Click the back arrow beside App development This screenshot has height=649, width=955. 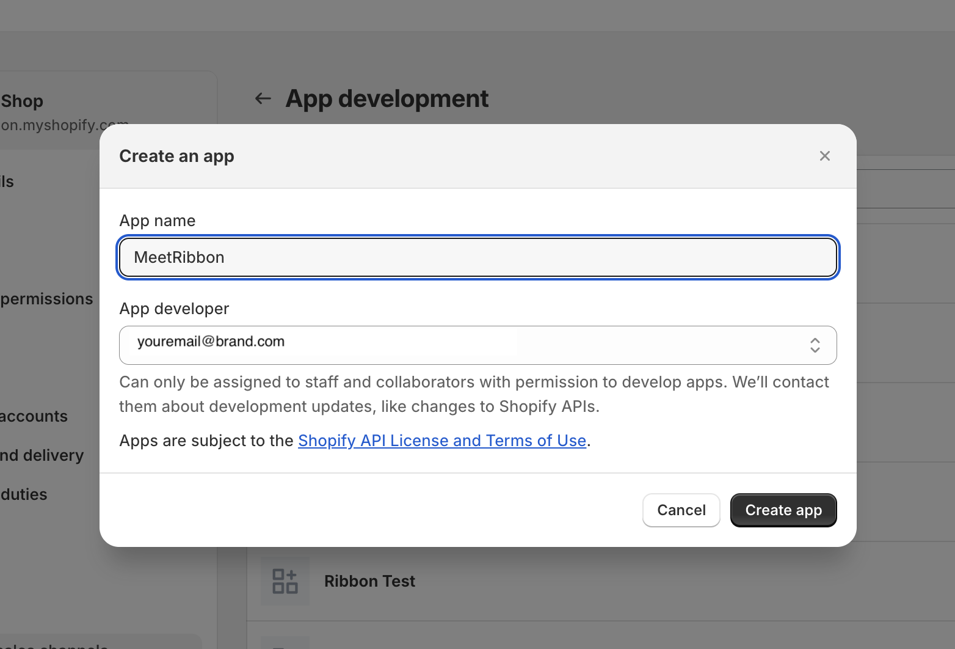tap(263, 98)
